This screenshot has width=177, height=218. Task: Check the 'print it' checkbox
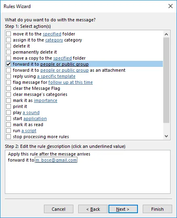[x=8, y=106]
